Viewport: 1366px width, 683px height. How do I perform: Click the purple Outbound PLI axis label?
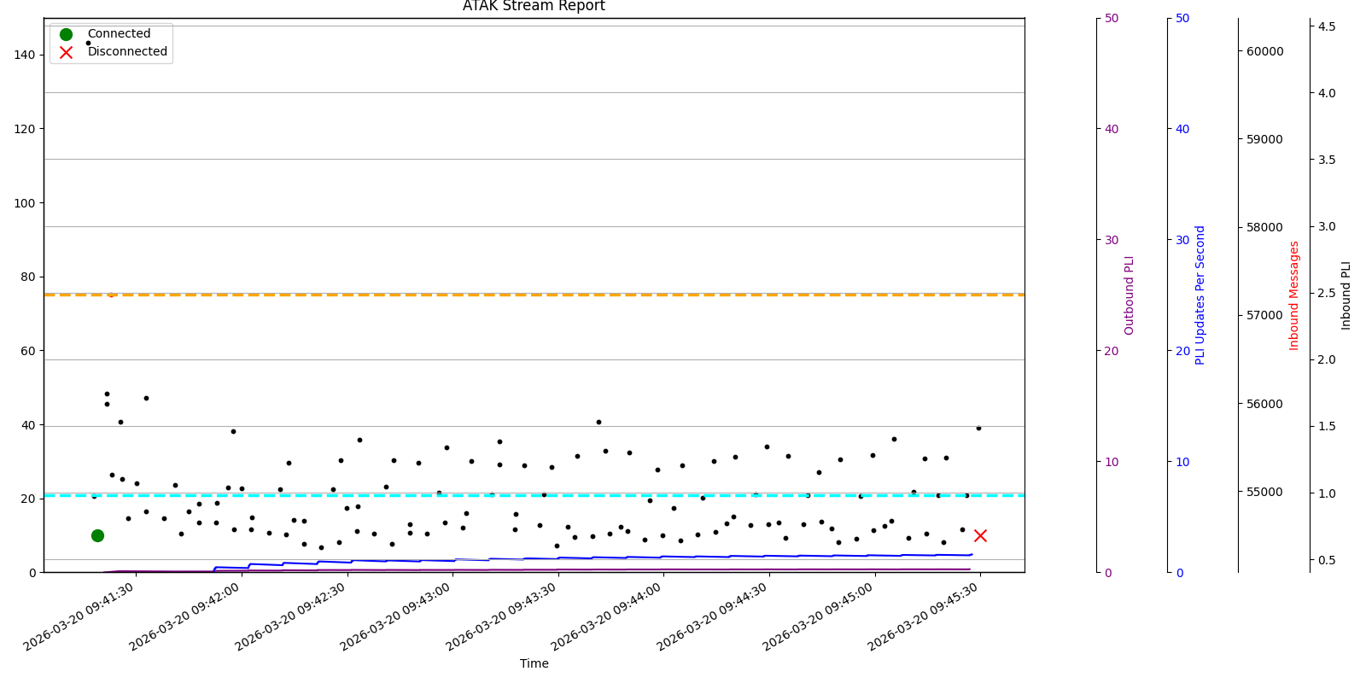click(x=1130, y=295)
